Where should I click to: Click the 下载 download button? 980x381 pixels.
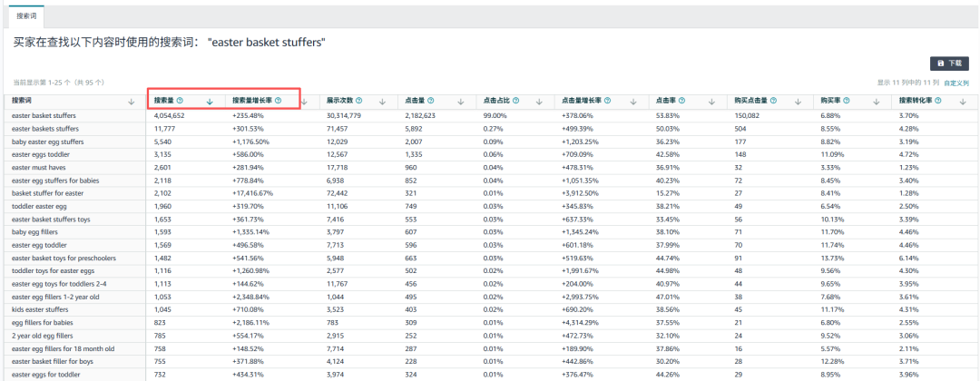(949, 63)
